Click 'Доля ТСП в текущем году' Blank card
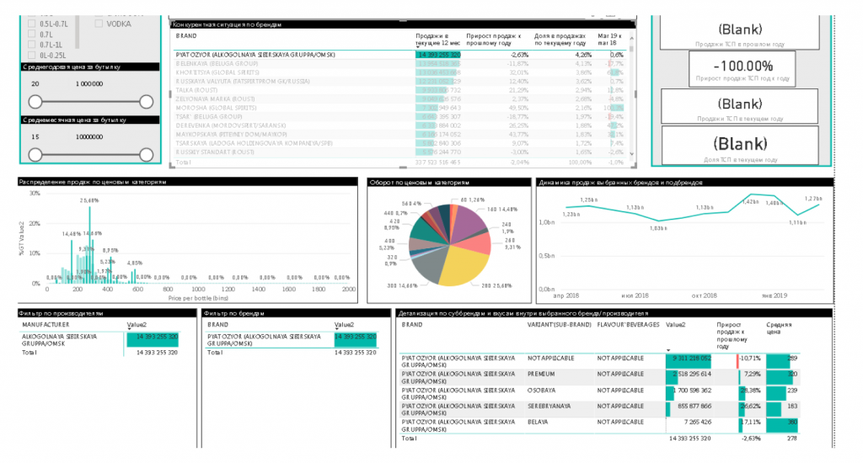 click(x=740, y=145)
